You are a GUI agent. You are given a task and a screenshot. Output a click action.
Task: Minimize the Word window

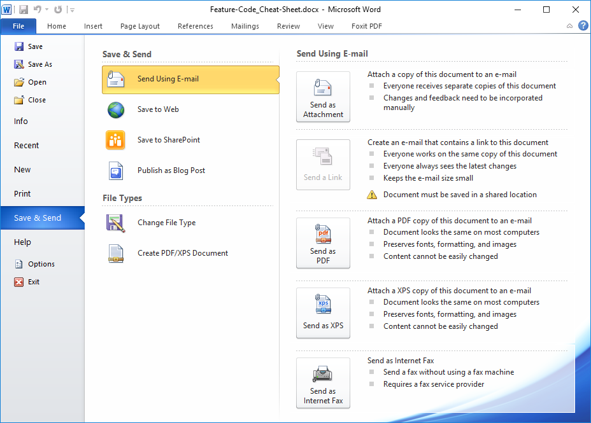click(x=518, y=10)
